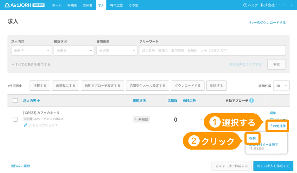Select the 求人 tab

click(101, 5)
